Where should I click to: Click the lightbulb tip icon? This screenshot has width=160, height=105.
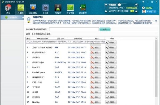coord(29,20)
